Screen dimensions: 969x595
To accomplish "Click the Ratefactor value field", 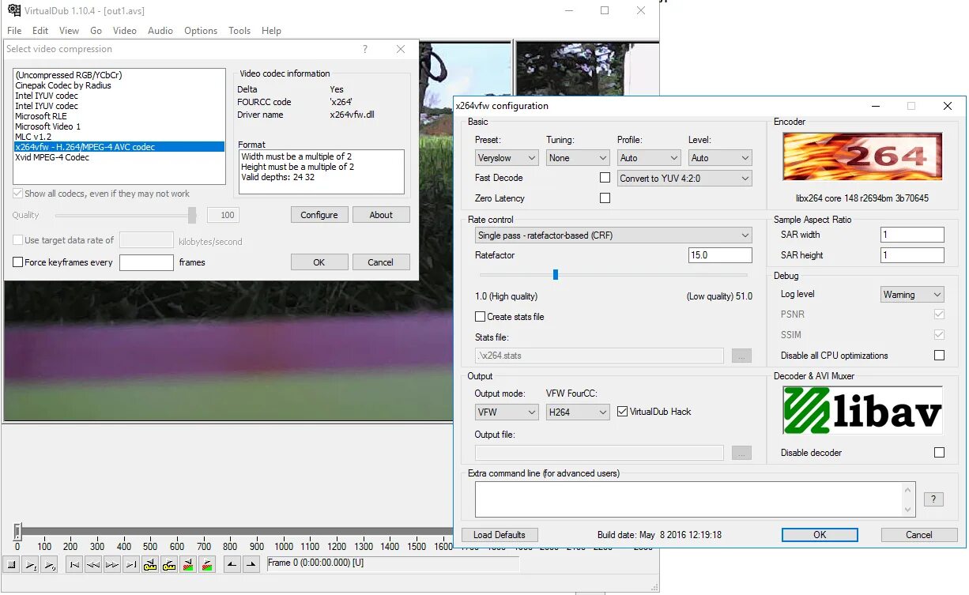I will 720,255.
